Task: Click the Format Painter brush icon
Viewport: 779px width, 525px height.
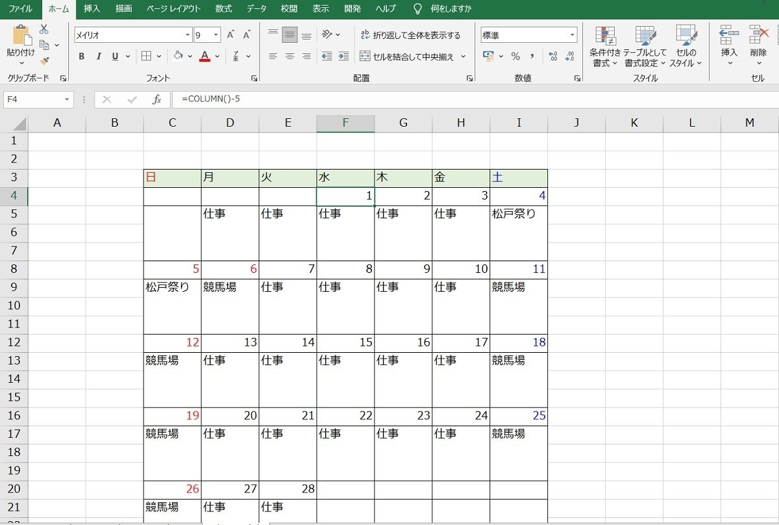Action: point(43,61)
